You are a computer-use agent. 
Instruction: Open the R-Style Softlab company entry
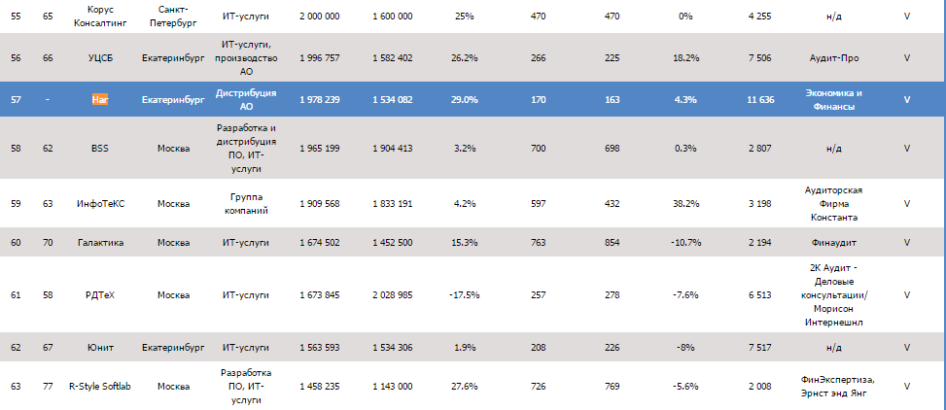click(100, 386)
